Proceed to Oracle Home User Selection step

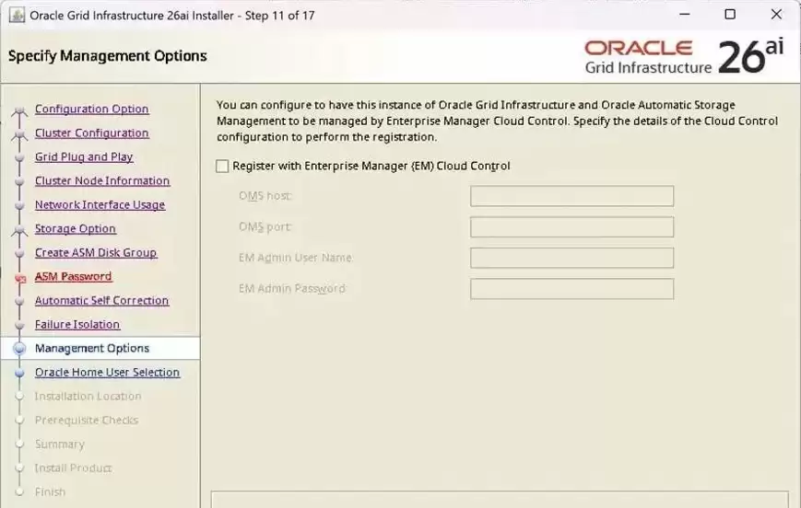tap(107, 373)
